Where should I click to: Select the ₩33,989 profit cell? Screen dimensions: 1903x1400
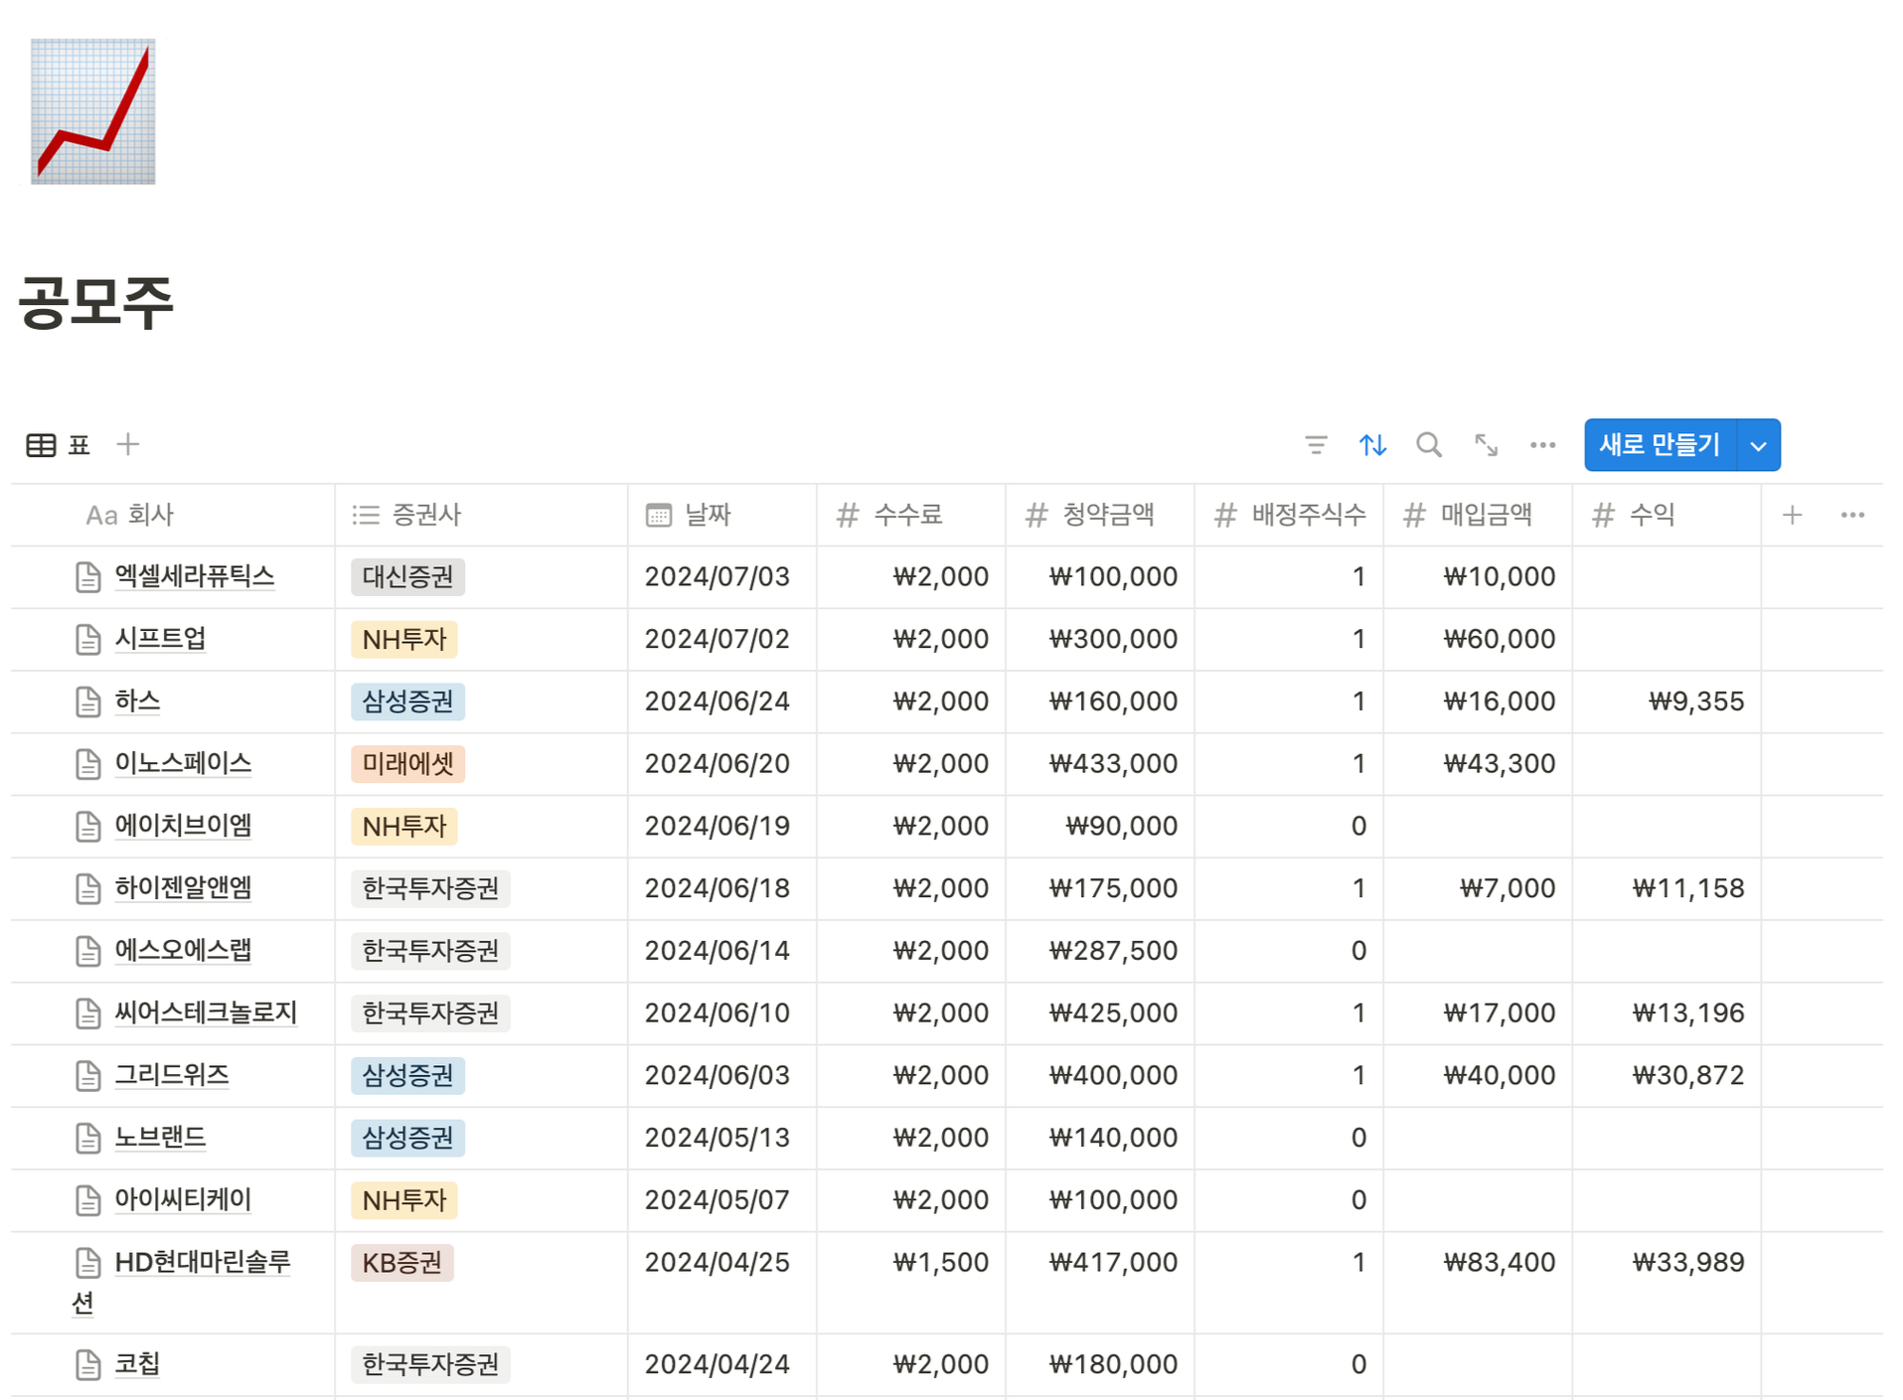pyautogui.click(x=1665, y=1283)
